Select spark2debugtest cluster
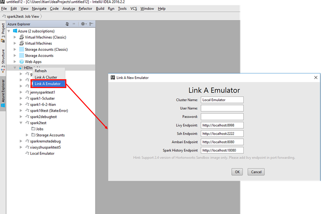Viewport: 321px width, 214px height. click(43, 117)
